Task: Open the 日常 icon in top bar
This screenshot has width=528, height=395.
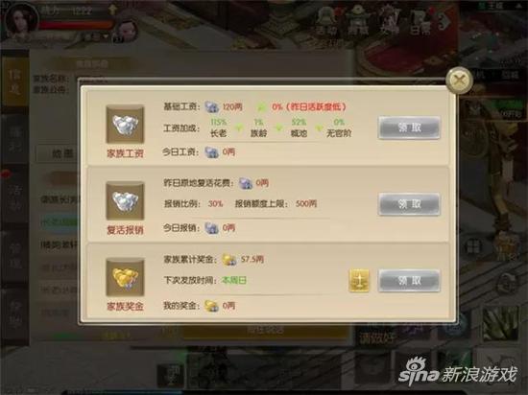Action: pyautogui.click(x=420, y=21)
